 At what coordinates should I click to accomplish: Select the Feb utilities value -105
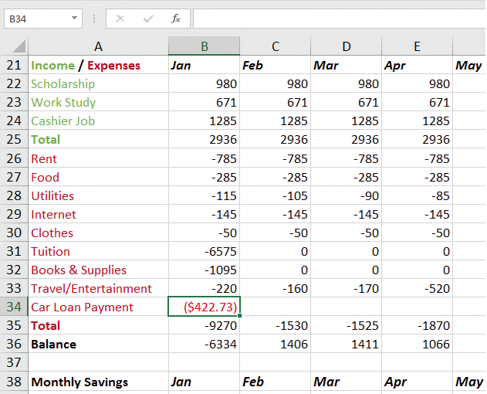276,195
